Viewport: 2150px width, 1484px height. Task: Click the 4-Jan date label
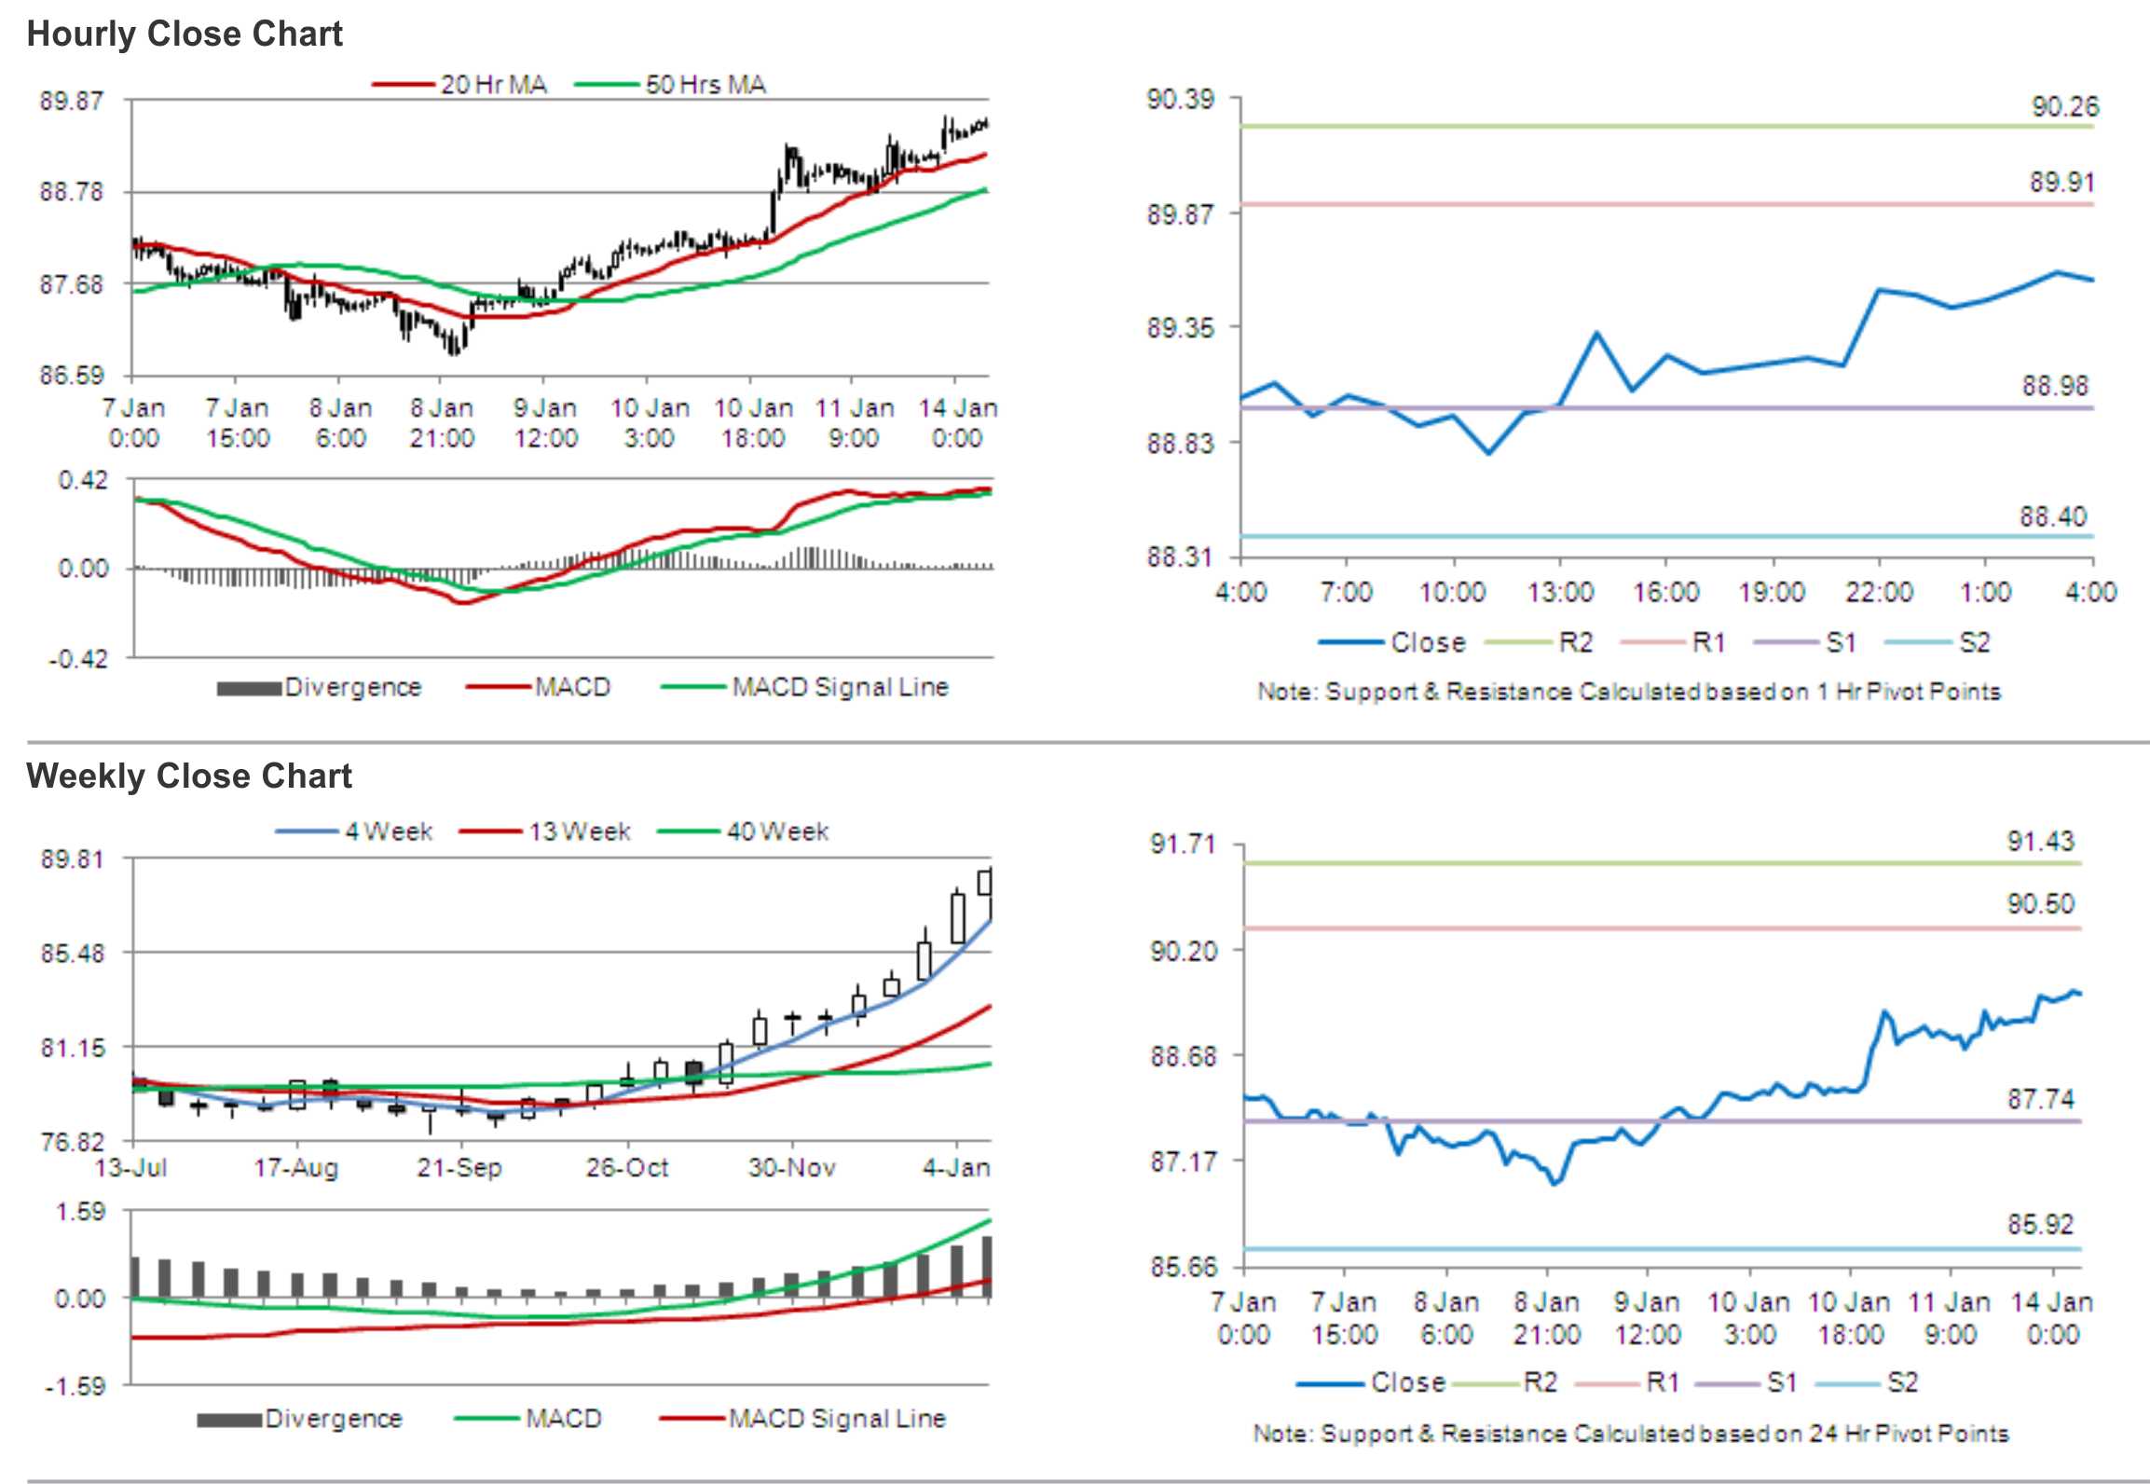956,1168
